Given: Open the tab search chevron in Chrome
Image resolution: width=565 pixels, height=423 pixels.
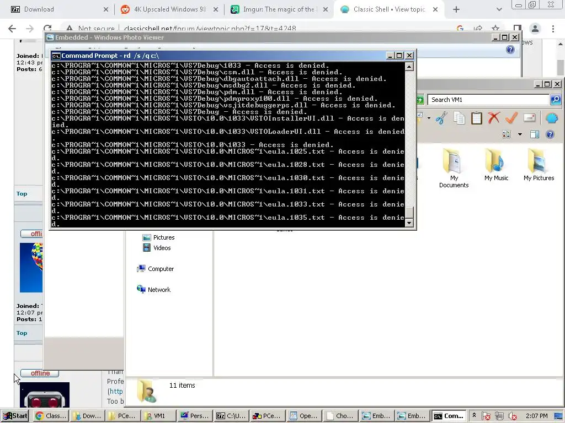Looking at the screenshot, I should (499, 9).
